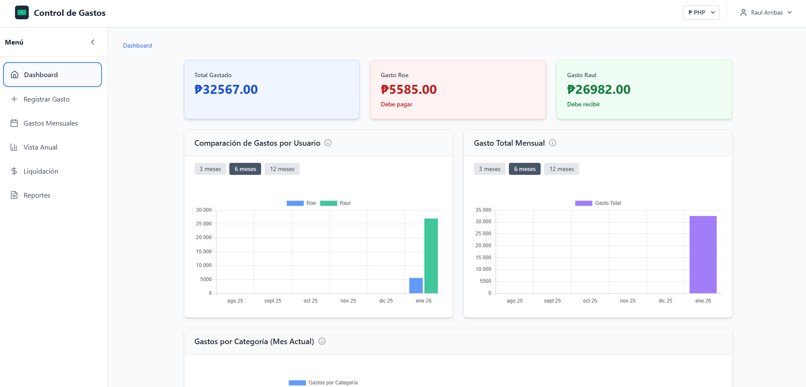
Task: Click the plus icon for Registrar Gasto
Action: tap(14, 99)
